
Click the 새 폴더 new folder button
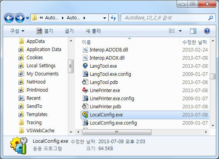(x=93, y=31)
